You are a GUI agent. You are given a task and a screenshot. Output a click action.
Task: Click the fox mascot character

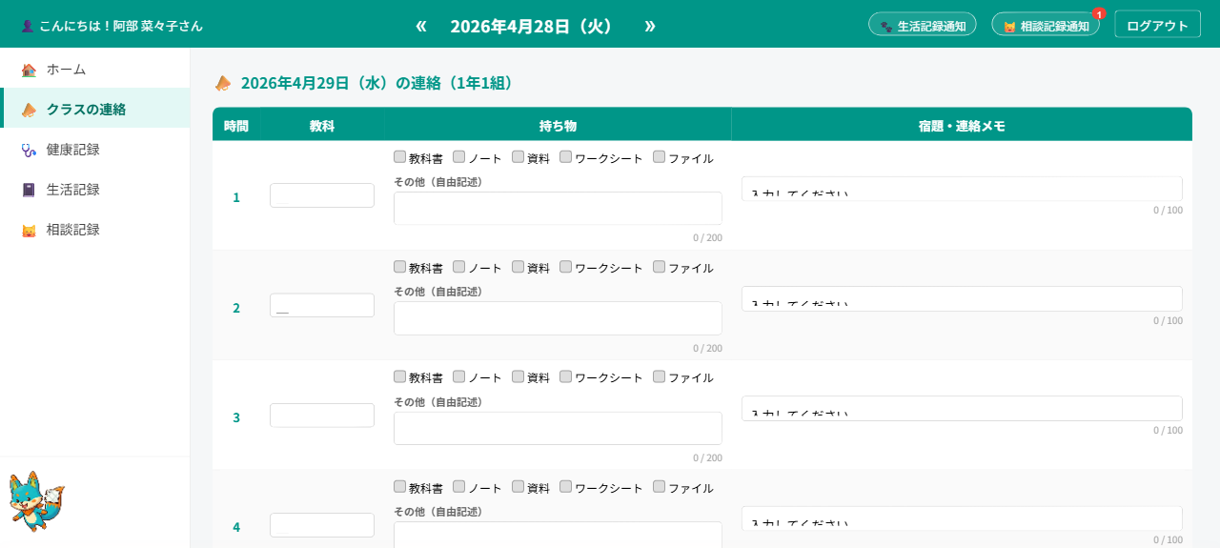click(x=36, y=500)
